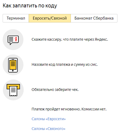
Task: Click the Назовите код платежа instruction text
Action: (65, 64)
